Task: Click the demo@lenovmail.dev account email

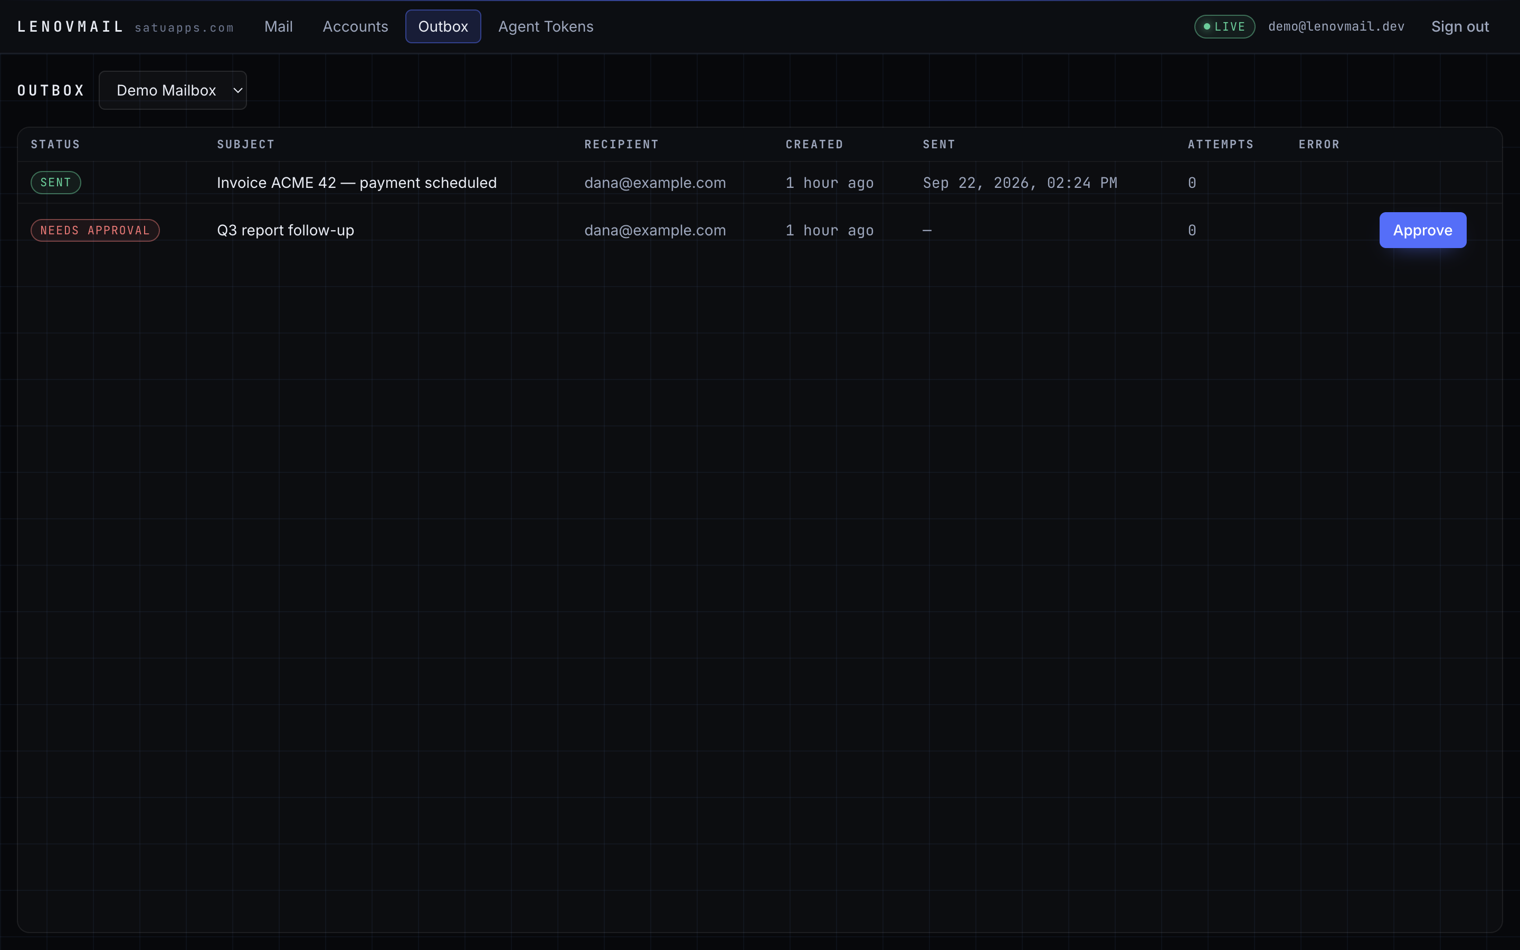Action: tap(1336, 26)
